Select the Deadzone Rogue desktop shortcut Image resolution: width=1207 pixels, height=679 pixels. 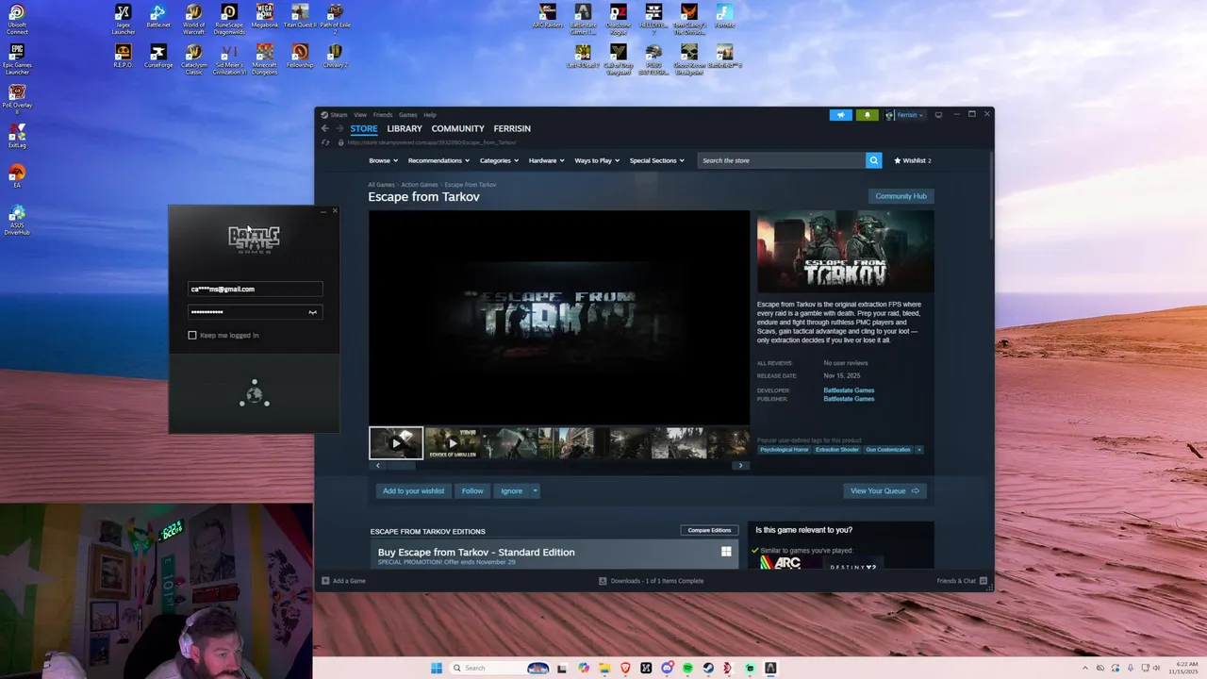(619, 19)
